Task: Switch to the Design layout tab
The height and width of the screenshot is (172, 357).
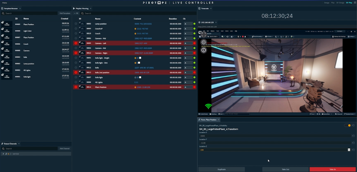Action: [x=327, y=3]
